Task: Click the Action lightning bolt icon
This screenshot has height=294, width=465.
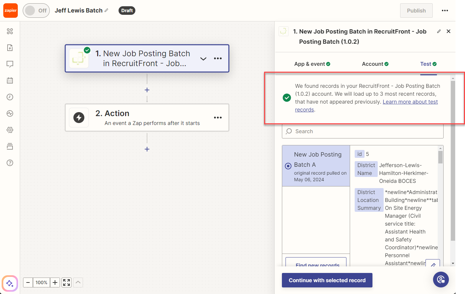Action: point(79,118)
